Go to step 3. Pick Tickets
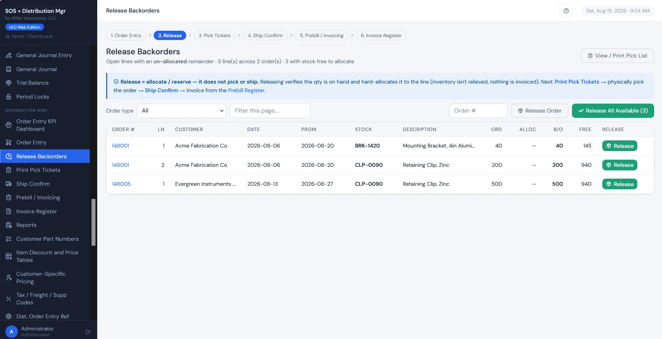The image size is (662, 339). (x=214, y=35)
